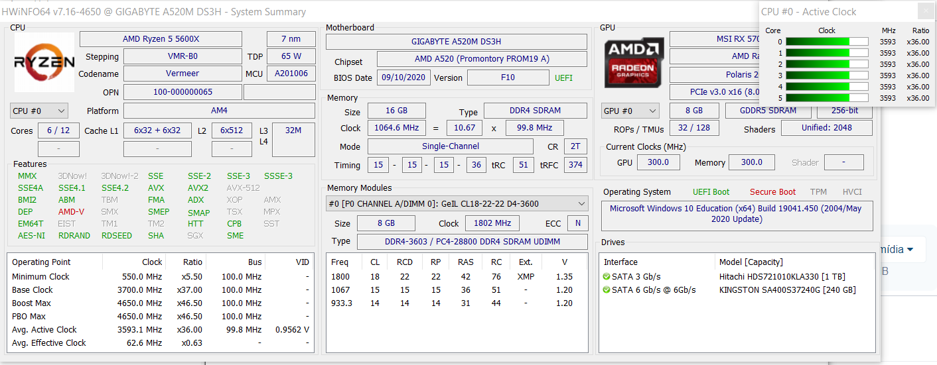Viewport: 937px width, 365px height.
Task: Click the 'DDR4 SDRAM' memory type field
Action: pyautogui.click(x=536, y=111)
